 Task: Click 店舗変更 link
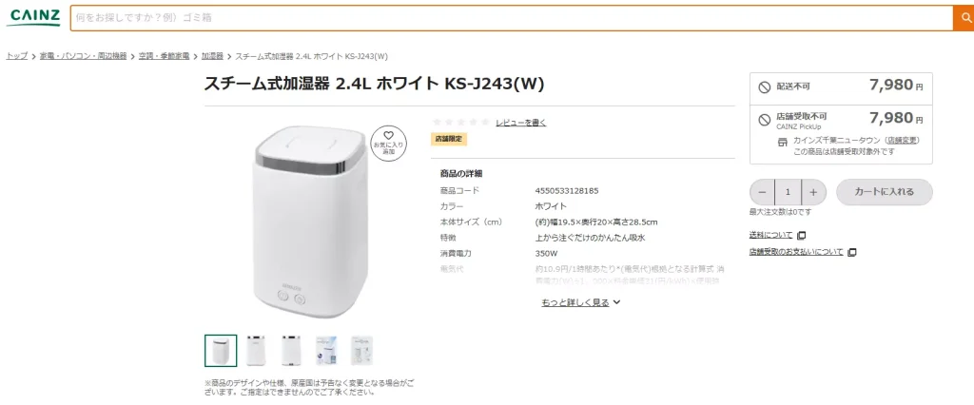903,141
